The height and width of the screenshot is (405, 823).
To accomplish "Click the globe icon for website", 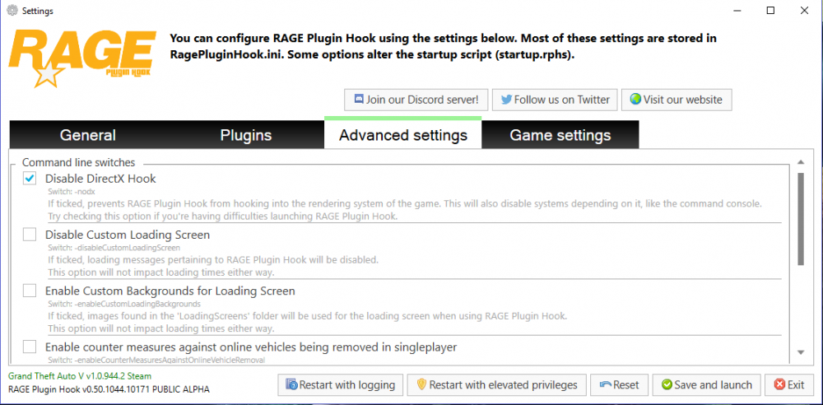I will 635,100.
